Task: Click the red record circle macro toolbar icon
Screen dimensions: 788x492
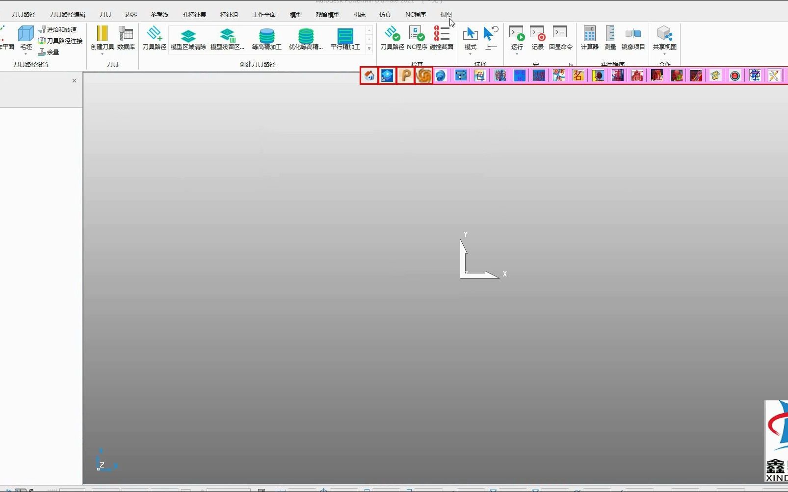Action: click(735, 75)
